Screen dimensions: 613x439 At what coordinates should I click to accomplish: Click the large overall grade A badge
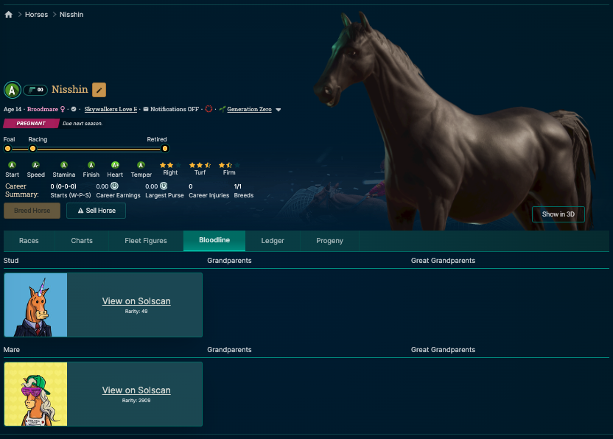[12, 90]
